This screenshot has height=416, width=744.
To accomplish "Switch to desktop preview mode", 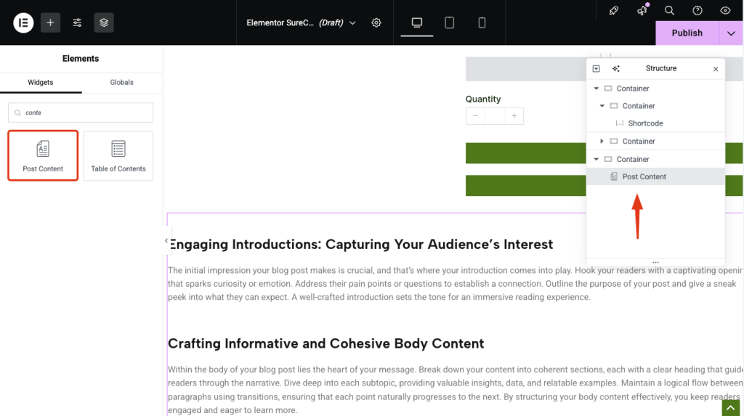I will 417,23.
